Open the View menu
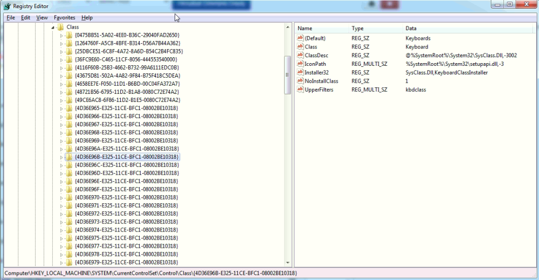 click(x=42, y=18)
